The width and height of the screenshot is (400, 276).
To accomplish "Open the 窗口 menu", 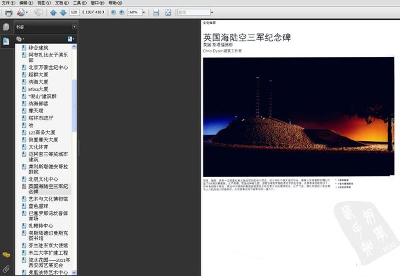I will 97,3.
